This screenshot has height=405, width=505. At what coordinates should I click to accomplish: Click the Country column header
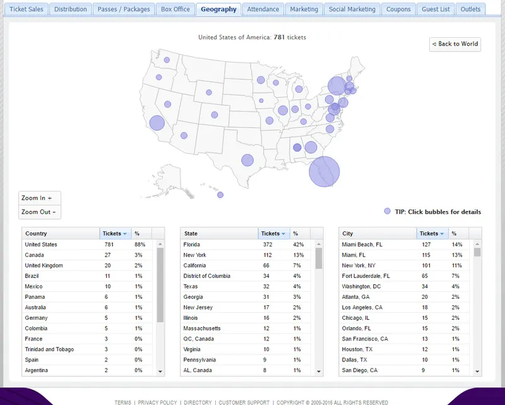pos(61,233)
